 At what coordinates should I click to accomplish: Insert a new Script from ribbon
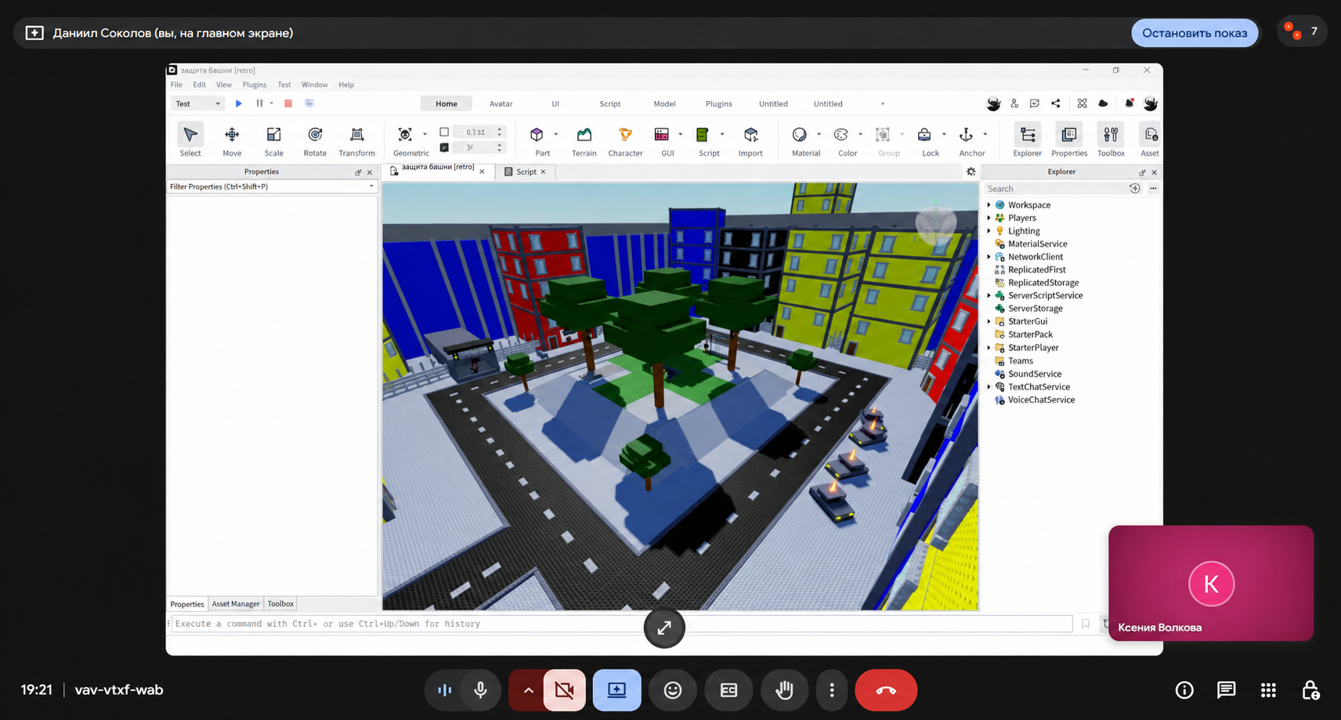[703, 135]
